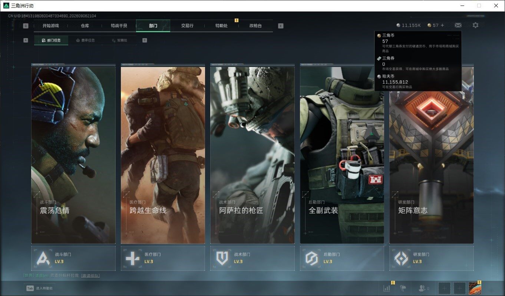Click the 哈夫币 coin icon in tooltip
505x296 pixels.
(379, 76)
